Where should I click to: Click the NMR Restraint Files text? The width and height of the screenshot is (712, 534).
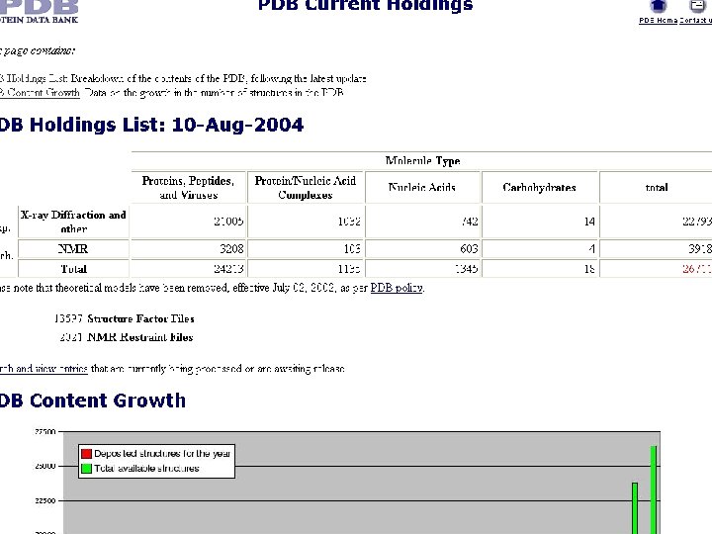(x=139, y=337)
